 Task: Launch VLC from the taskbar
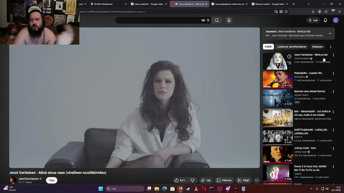point(196,189)
